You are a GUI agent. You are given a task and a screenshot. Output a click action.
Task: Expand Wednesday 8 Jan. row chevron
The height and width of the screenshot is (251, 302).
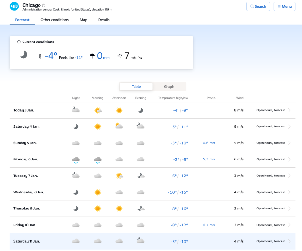(289, 192)
